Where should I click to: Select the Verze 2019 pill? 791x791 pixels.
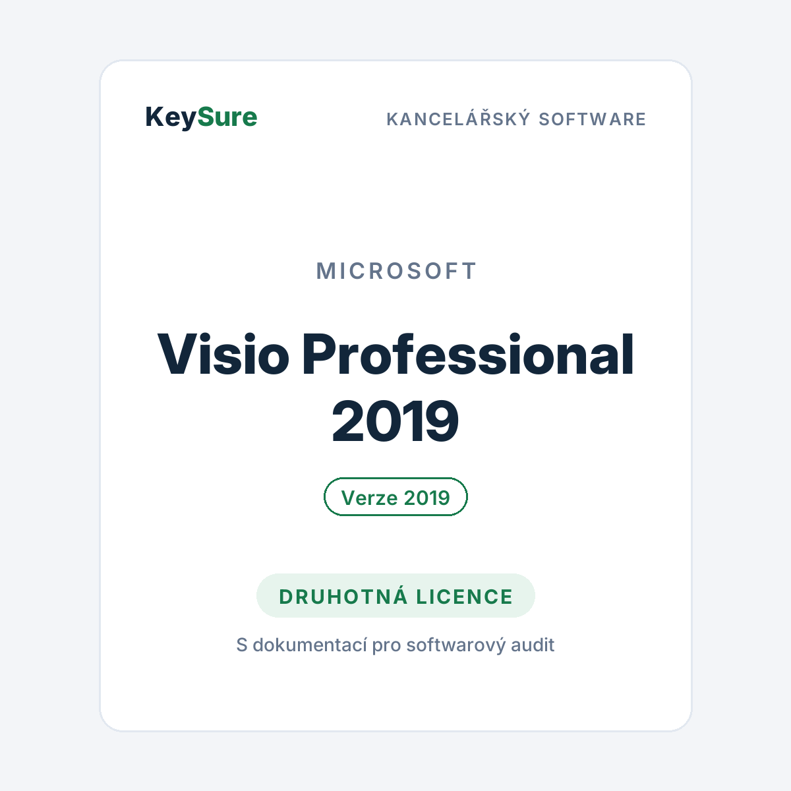tap(395, 497)
